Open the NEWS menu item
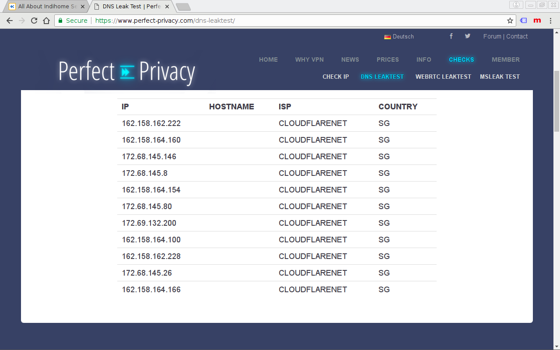Viewport: 560px width, 350px height. coord(350,59)
